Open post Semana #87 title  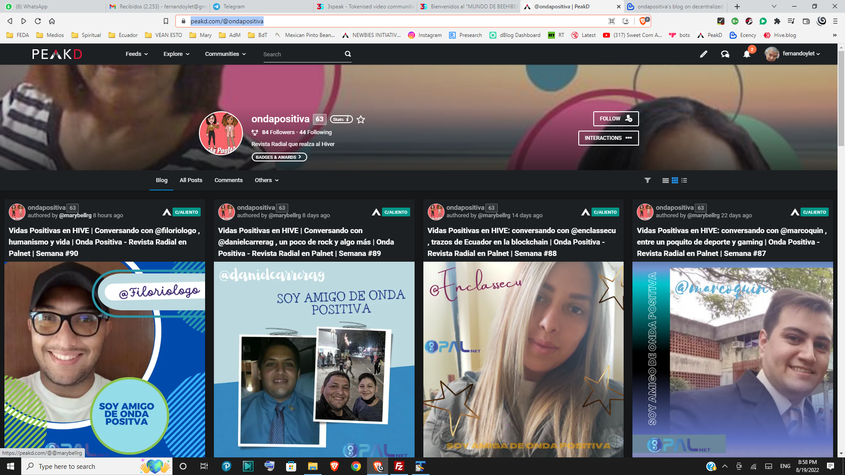click(x=732, y=242)
